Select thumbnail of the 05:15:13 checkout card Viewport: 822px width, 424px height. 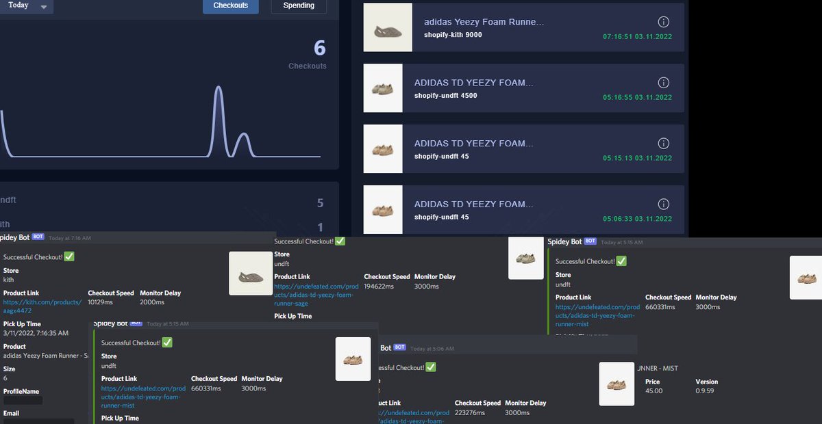pyautogui.click(x=383, y=149)
